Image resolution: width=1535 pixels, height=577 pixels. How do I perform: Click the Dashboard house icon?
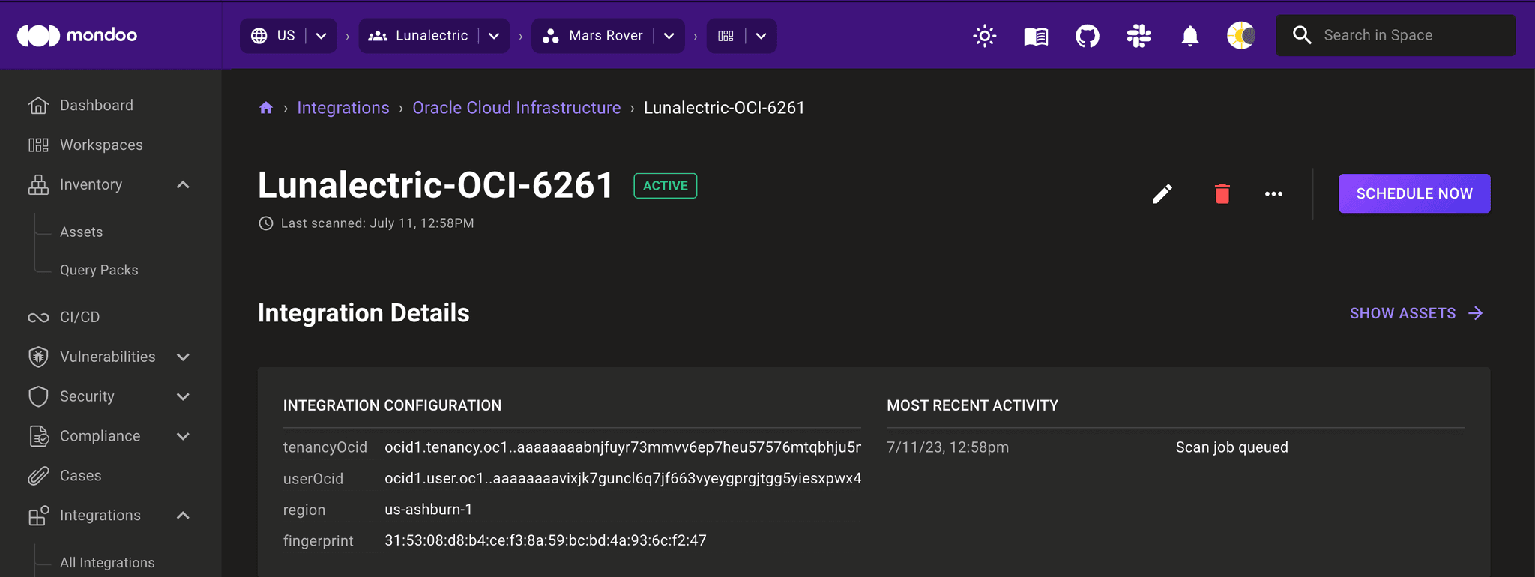38,106
